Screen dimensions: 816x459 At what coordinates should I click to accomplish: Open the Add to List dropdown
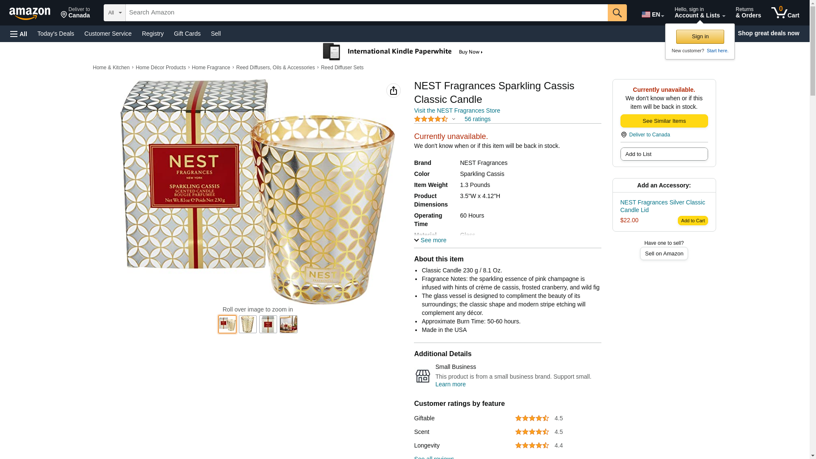(x=664, y=154)
